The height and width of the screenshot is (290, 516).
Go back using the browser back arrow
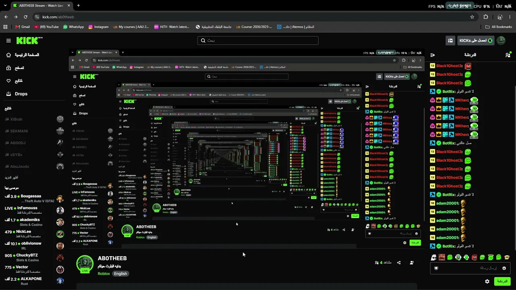click(6, 17)
